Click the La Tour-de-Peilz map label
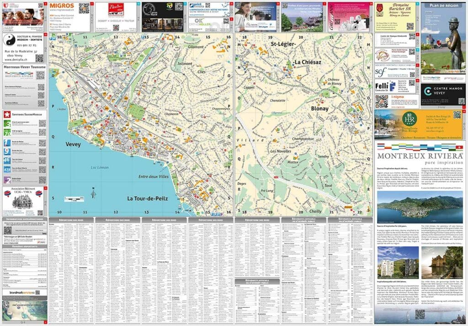 148,198
